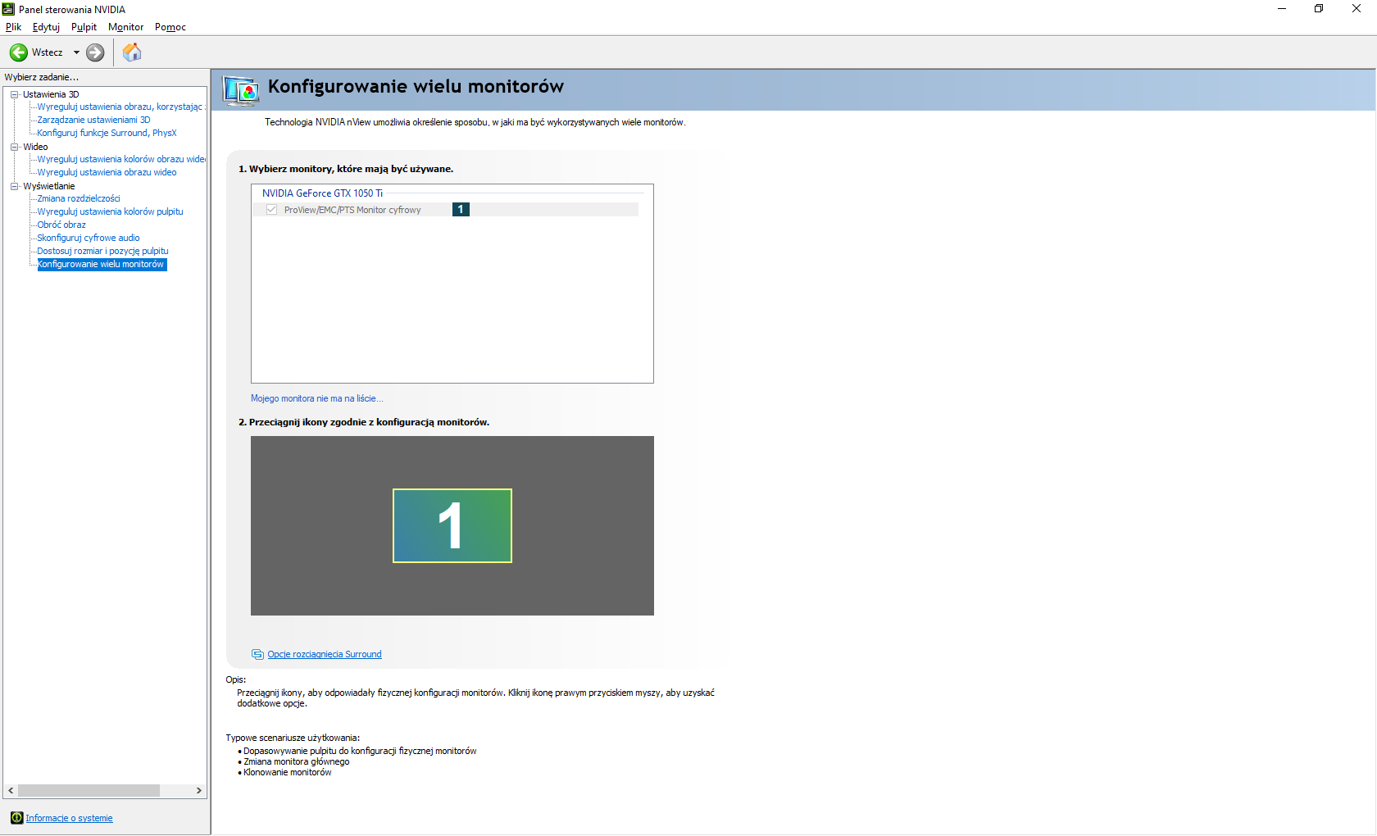This screenshot has height=836, width=1377.
Task: Close the Panel sterowania NVIDIA window
Action: coord(1357,9)
